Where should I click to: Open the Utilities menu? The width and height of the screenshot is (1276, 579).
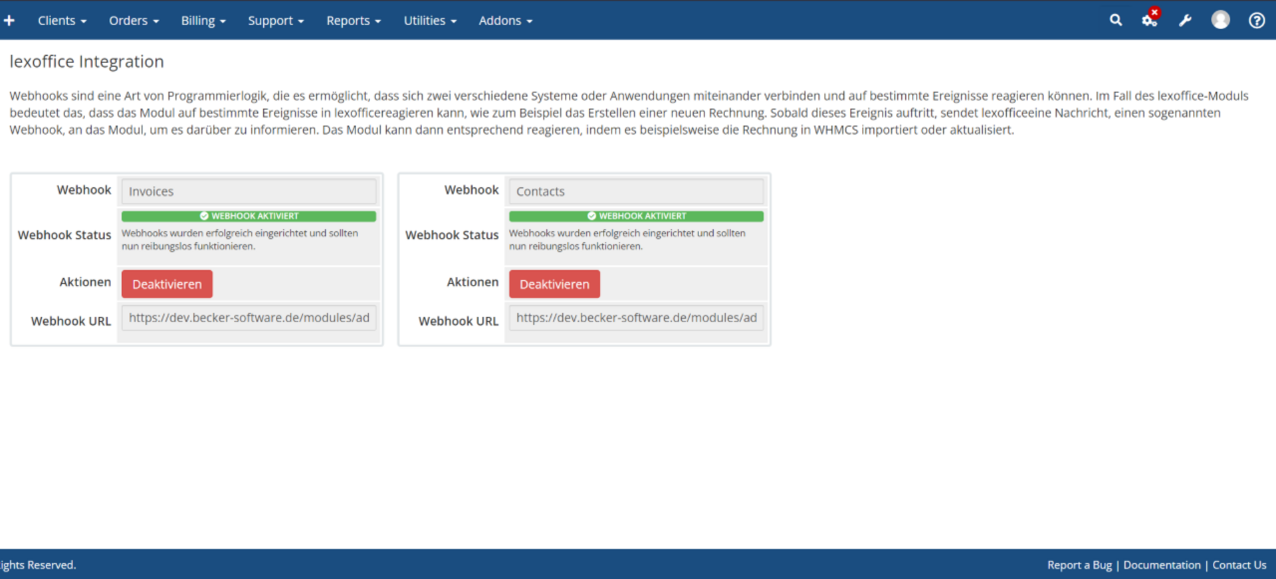click(x=430, y=21)
